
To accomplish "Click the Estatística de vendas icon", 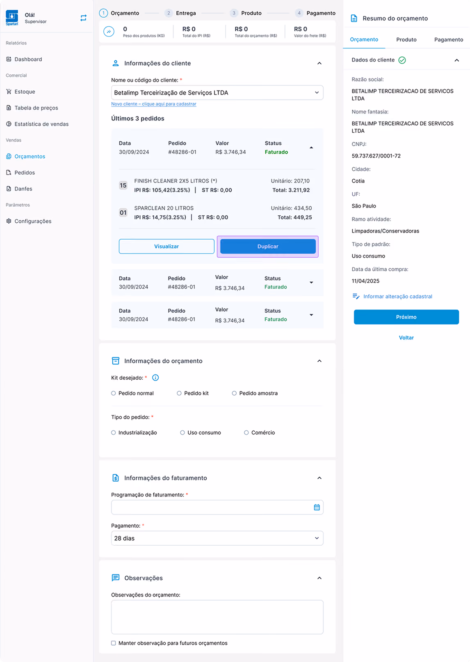I will (9, 124).
